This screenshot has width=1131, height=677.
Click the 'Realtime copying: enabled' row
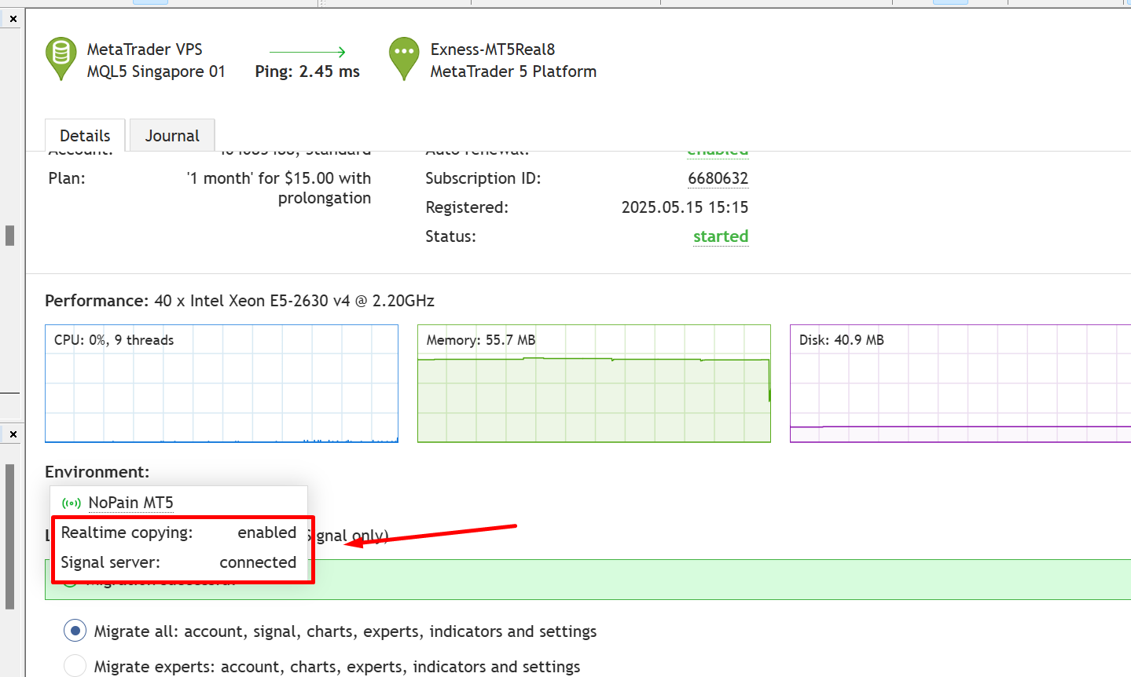pyautogui.click(x=178, y=532)
